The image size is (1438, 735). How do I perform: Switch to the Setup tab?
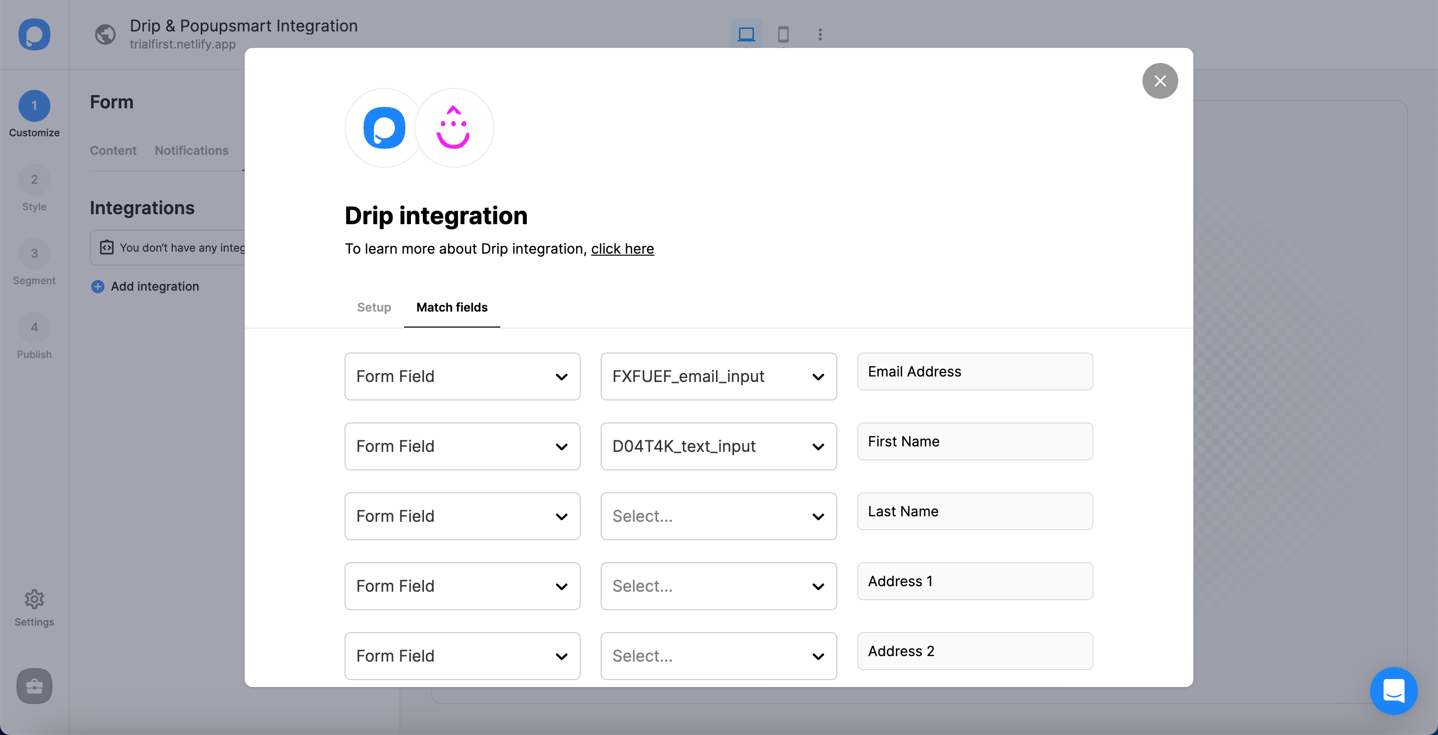(374, 308)
